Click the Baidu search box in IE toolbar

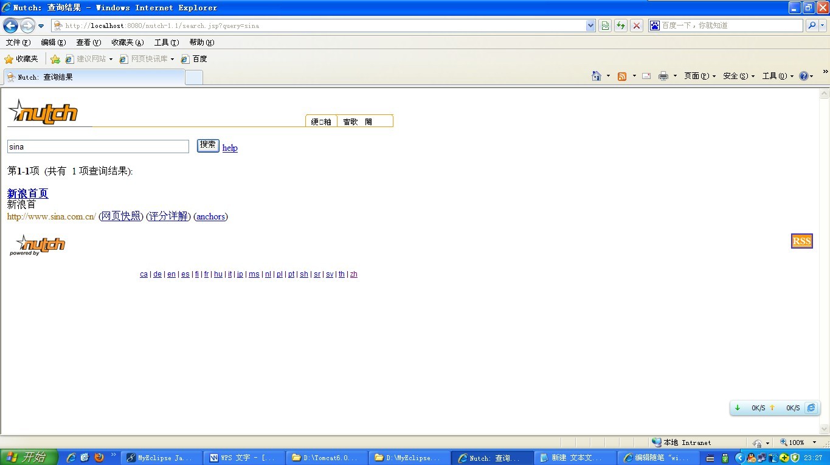(x=726, y=26)
